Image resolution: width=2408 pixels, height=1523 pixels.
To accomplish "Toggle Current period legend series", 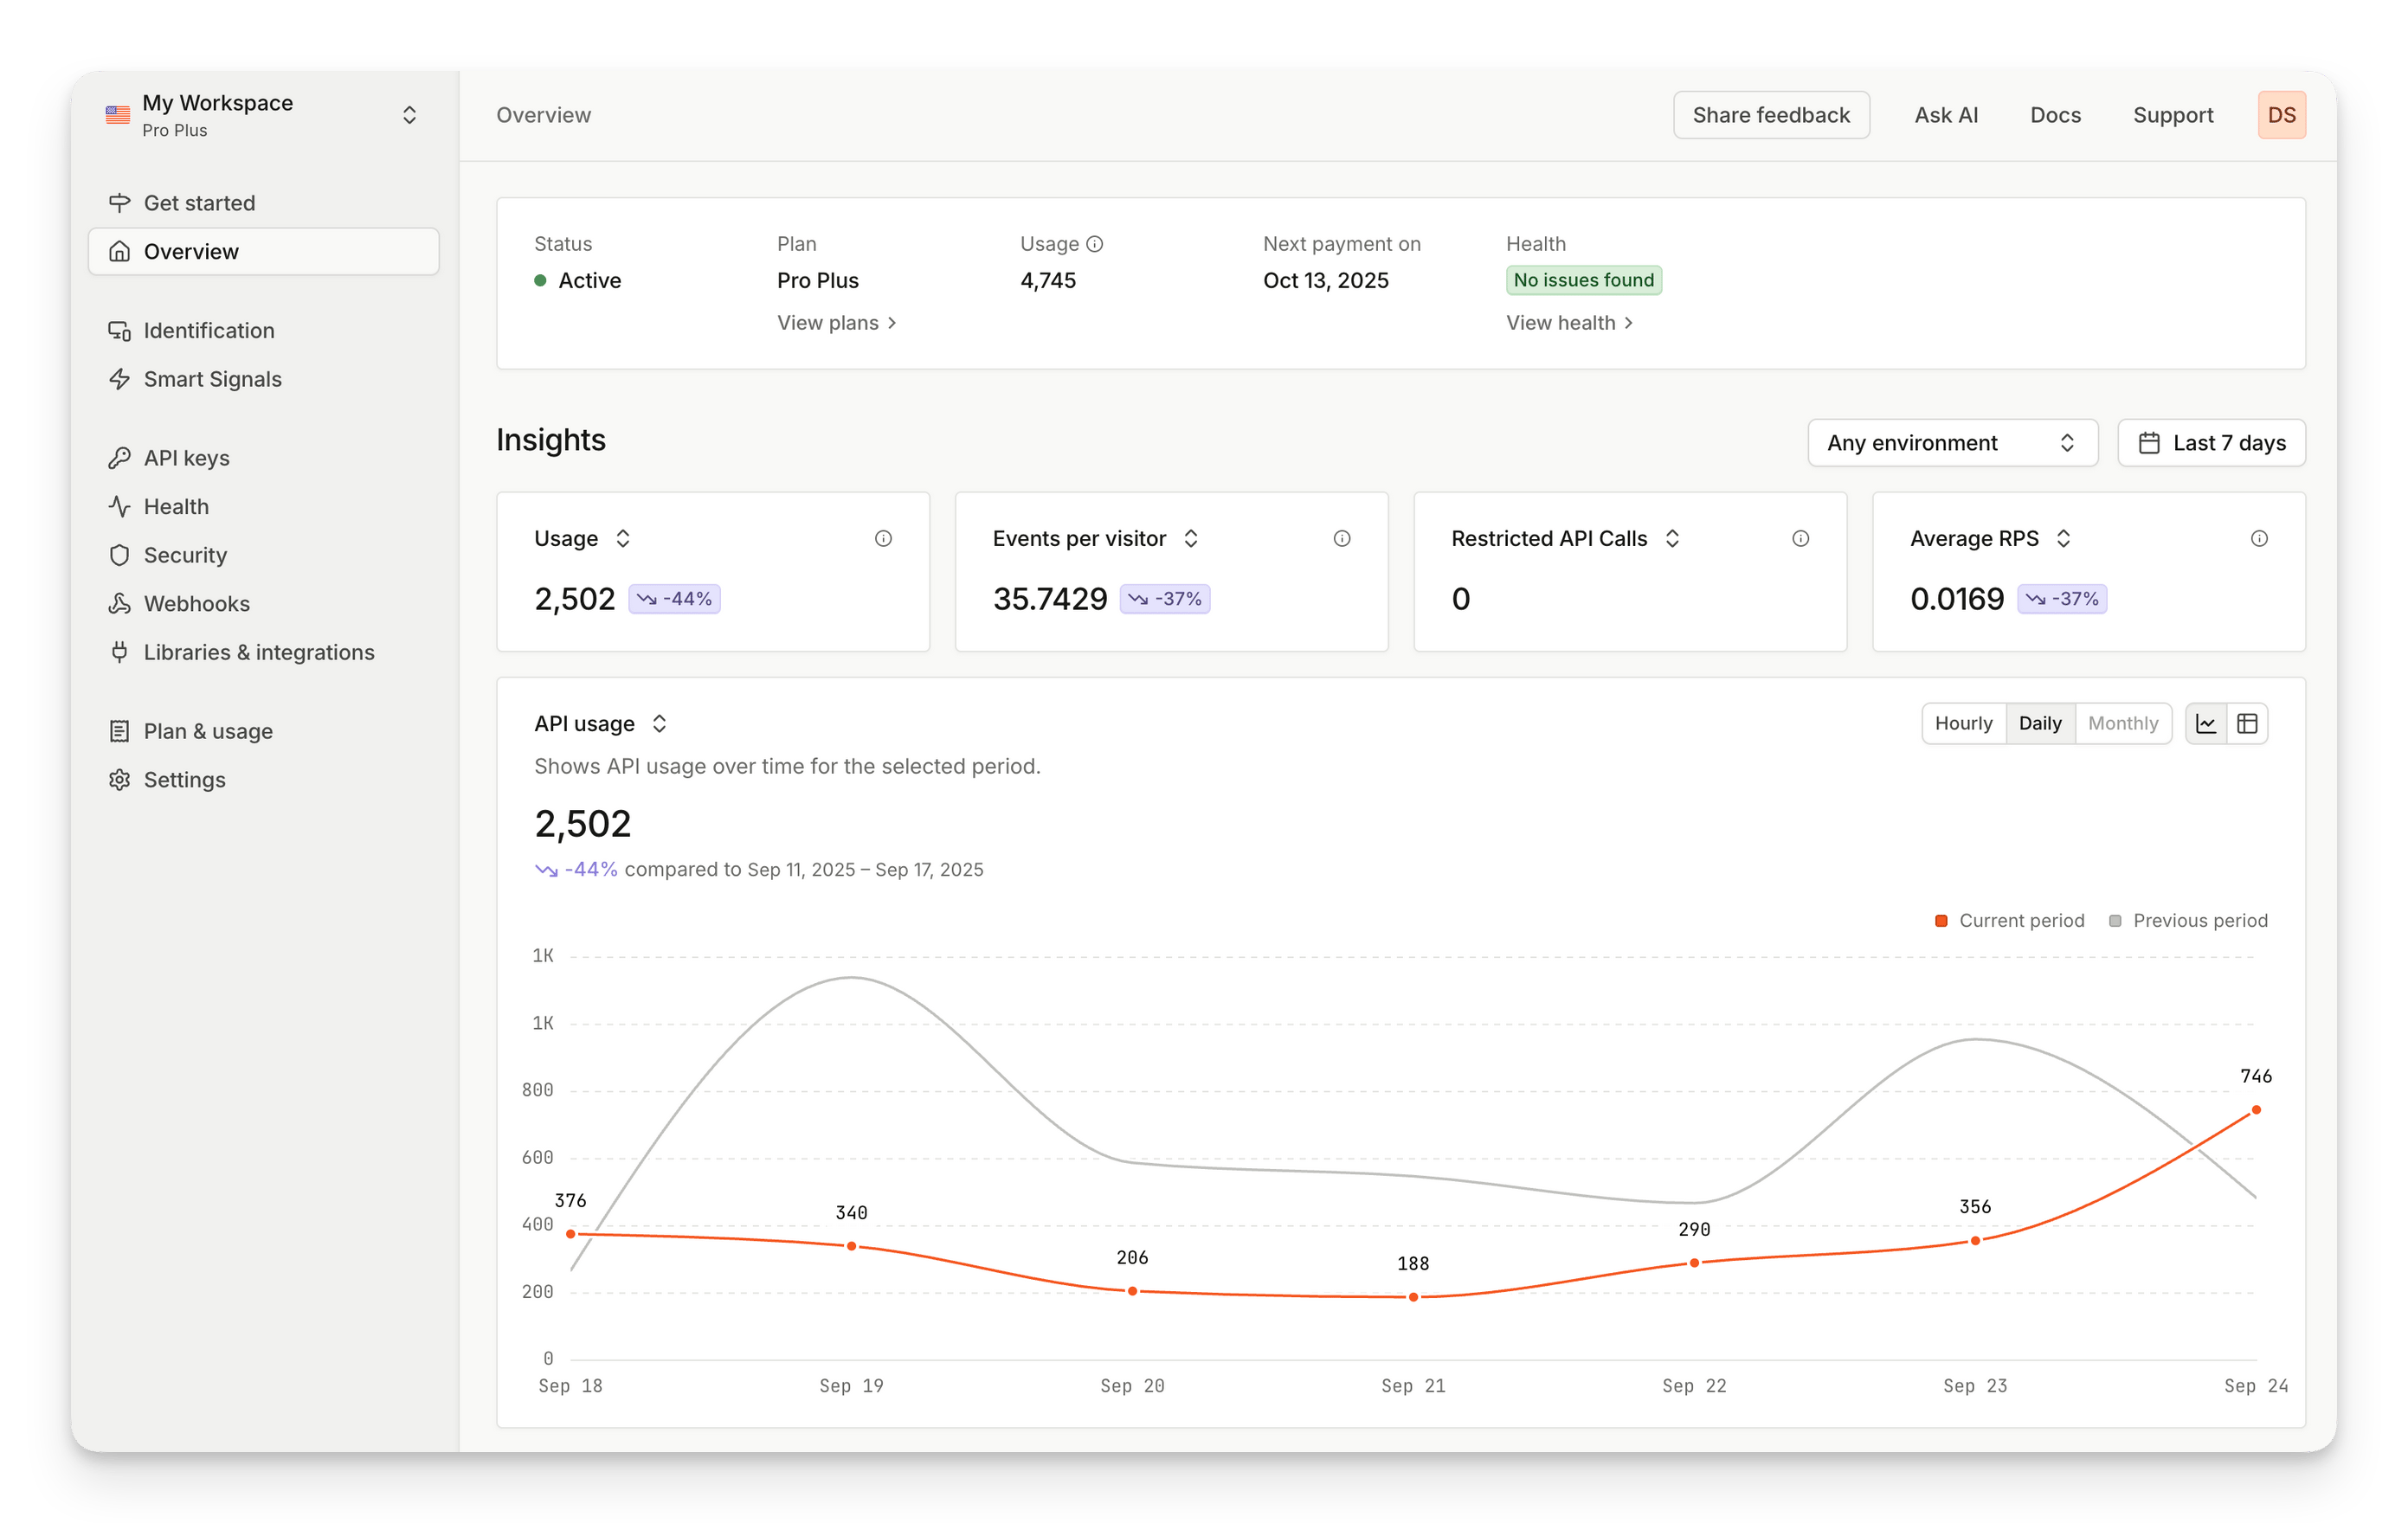I will 2010,921.
